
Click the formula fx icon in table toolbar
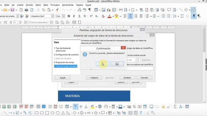tap(180, 107)
